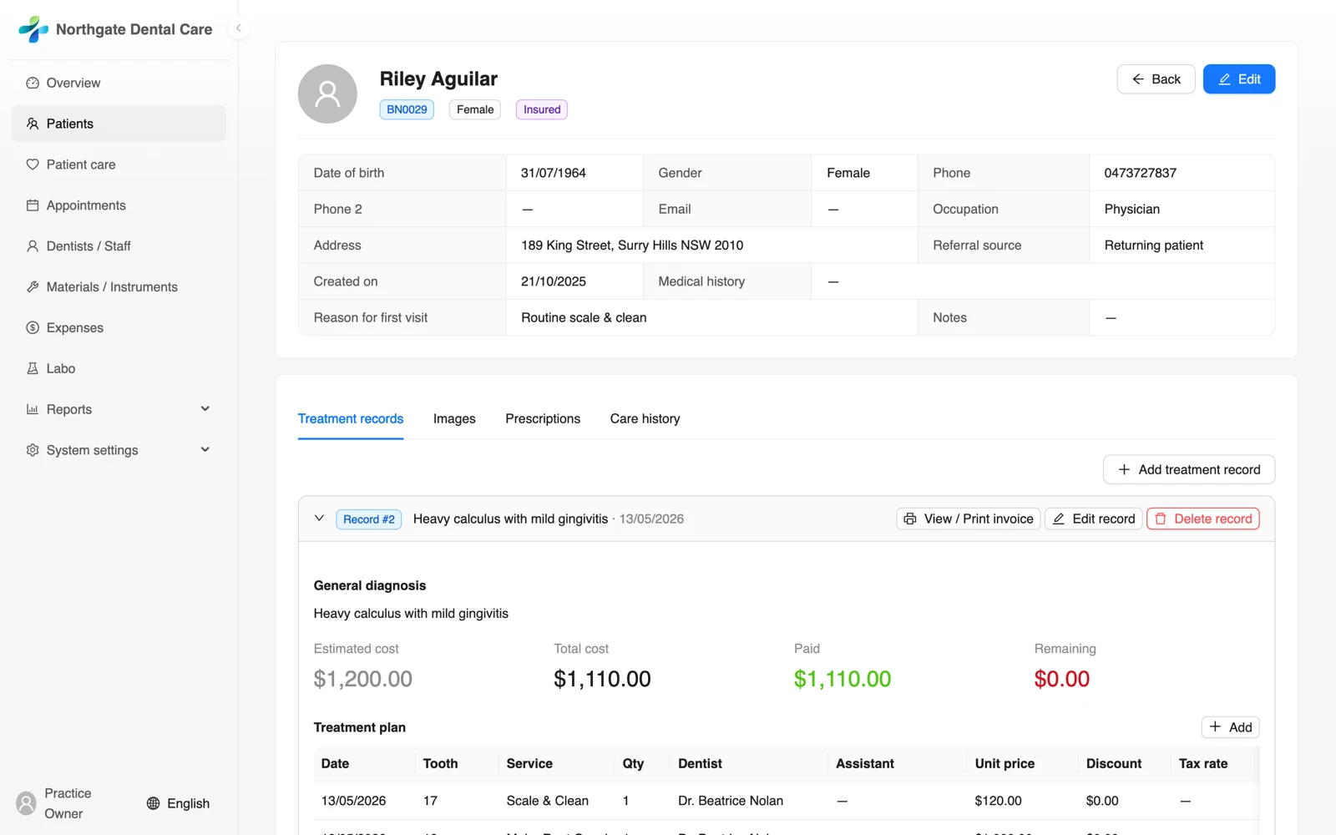The image size is (1336, 835).
Task: Click the Appointments calendar icon
Action: (33, 205)
